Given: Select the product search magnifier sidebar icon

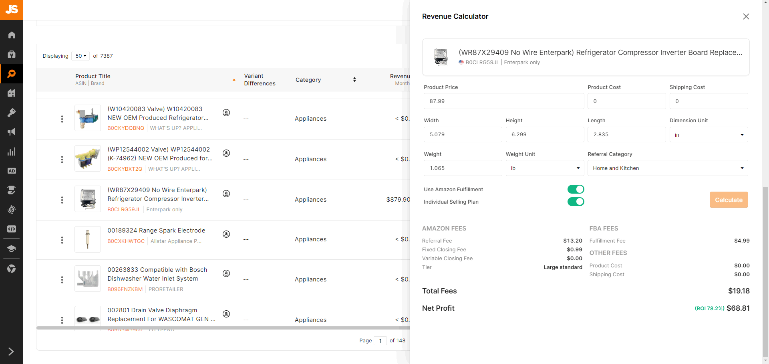Looking at the screenshot, I should [x=12, y=74].
